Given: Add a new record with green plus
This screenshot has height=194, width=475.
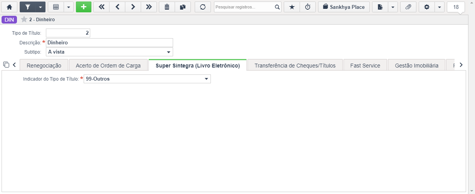Looking at the screenshot, I should [x=84, y=7].
